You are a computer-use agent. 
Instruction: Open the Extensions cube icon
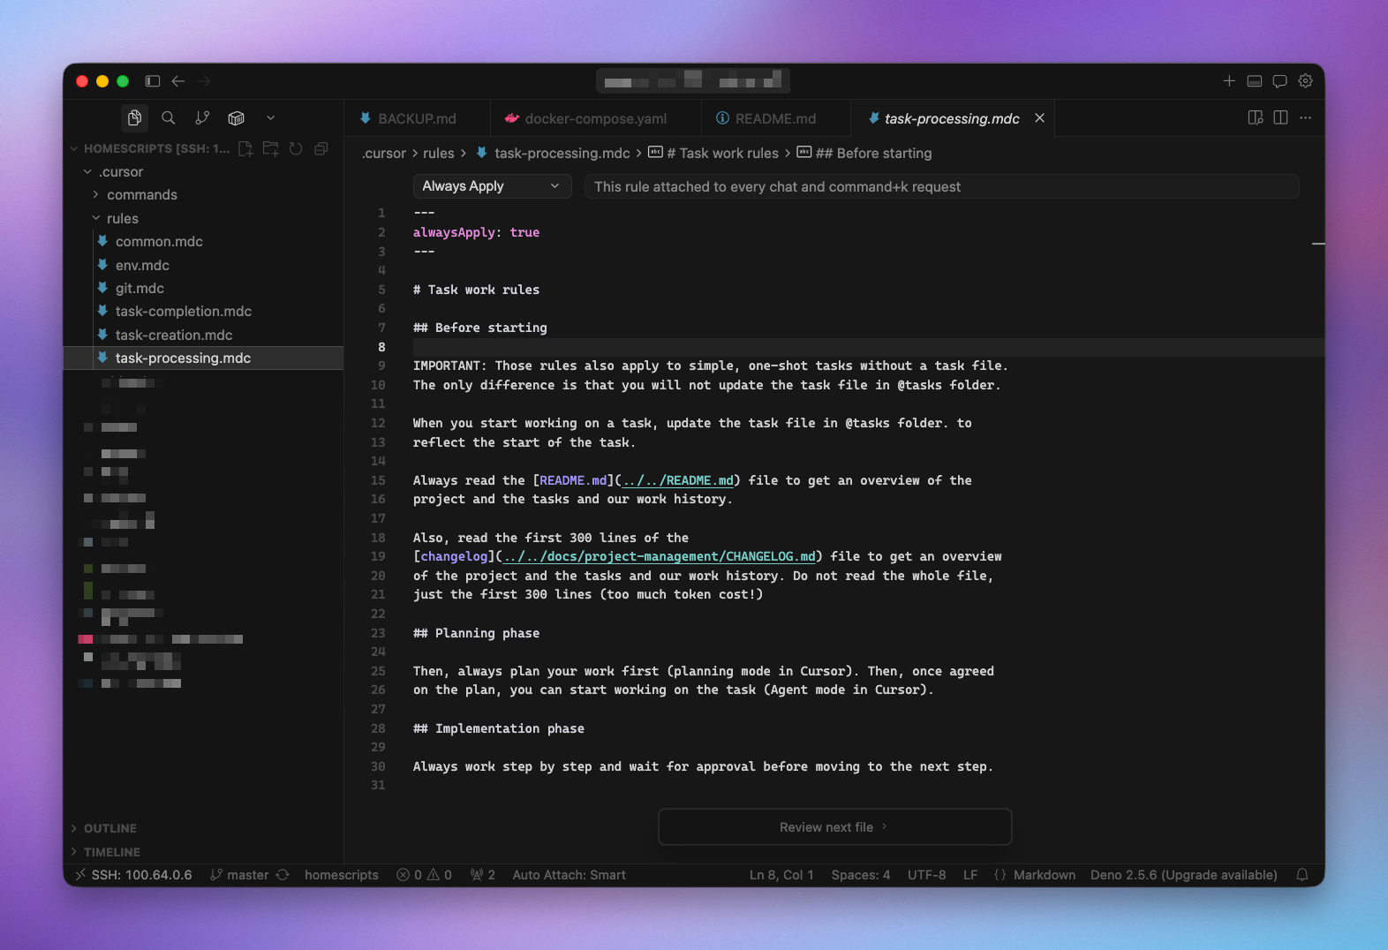pyautogui.click(x=236, y=117)
